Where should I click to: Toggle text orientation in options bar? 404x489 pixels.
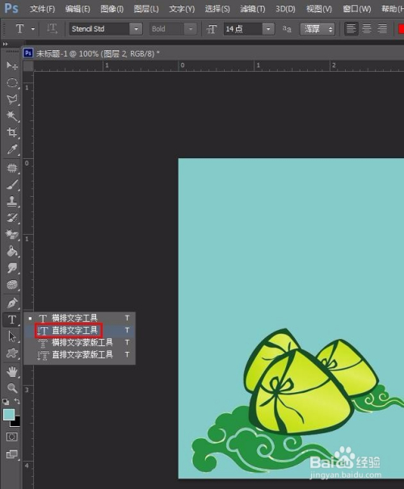[52, 29]
